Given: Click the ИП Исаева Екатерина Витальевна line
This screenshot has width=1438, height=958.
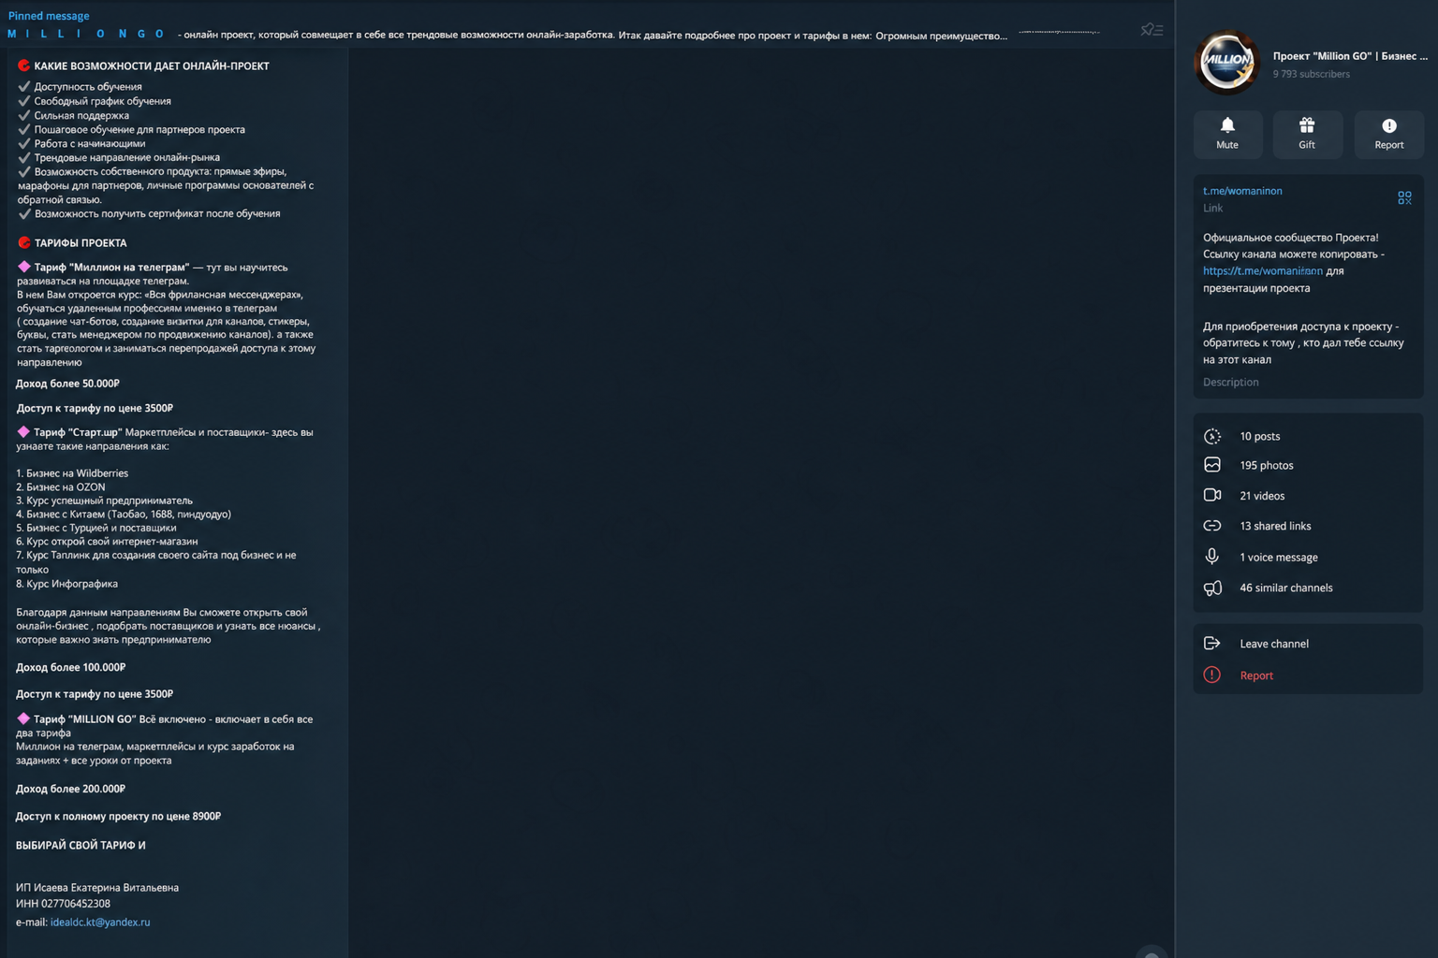Looking at the screenshot, I should point(97,888).
